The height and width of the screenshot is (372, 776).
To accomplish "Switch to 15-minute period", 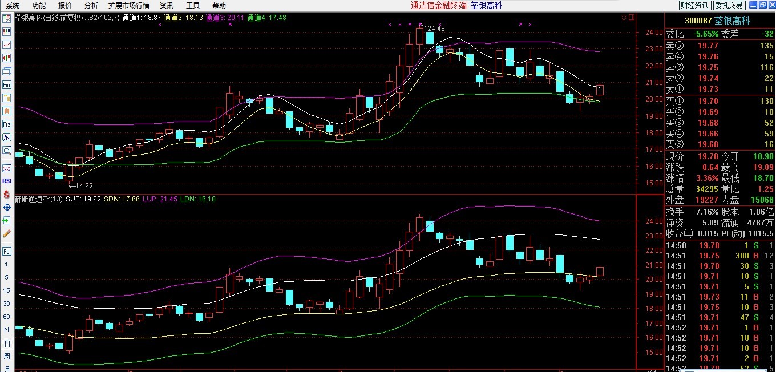I will 7,290.
